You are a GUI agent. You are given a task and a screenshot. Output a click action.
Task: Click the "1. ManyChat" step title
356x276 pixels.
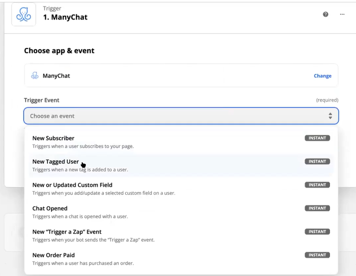65,17
